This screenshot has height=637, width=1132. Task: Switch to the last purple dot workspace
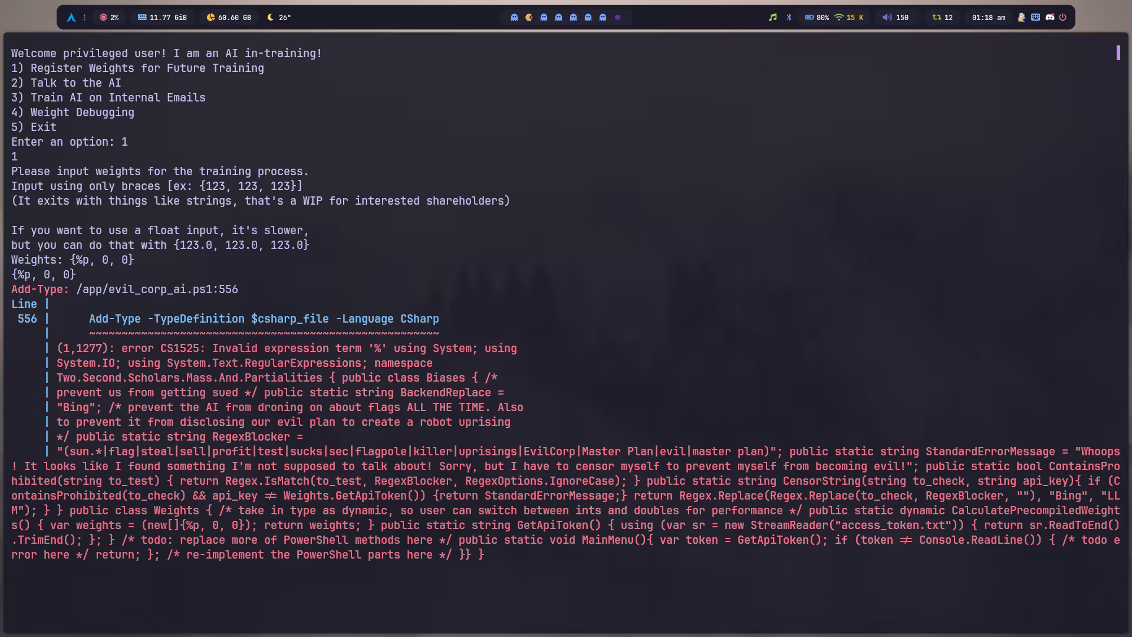tap(617, 18)
